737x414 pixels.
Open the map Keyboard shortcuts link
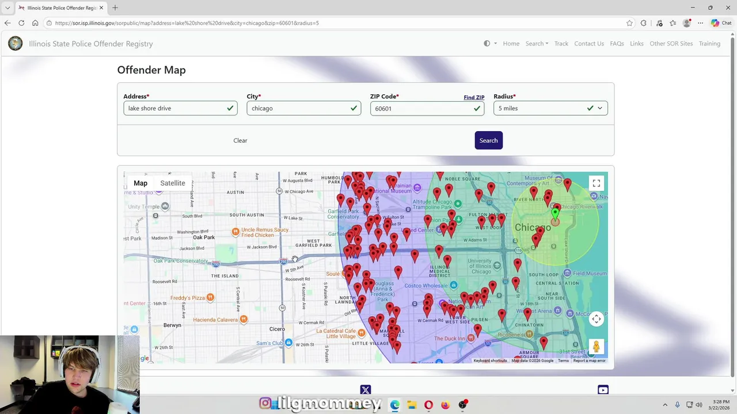coord(490,361)
